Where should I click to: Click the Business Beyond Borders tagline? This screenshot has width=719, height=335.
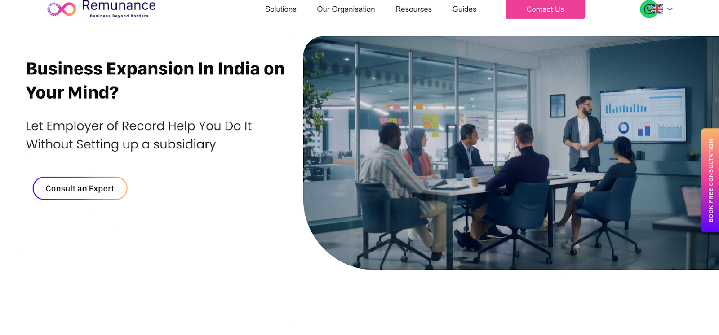tap(119, 16)
